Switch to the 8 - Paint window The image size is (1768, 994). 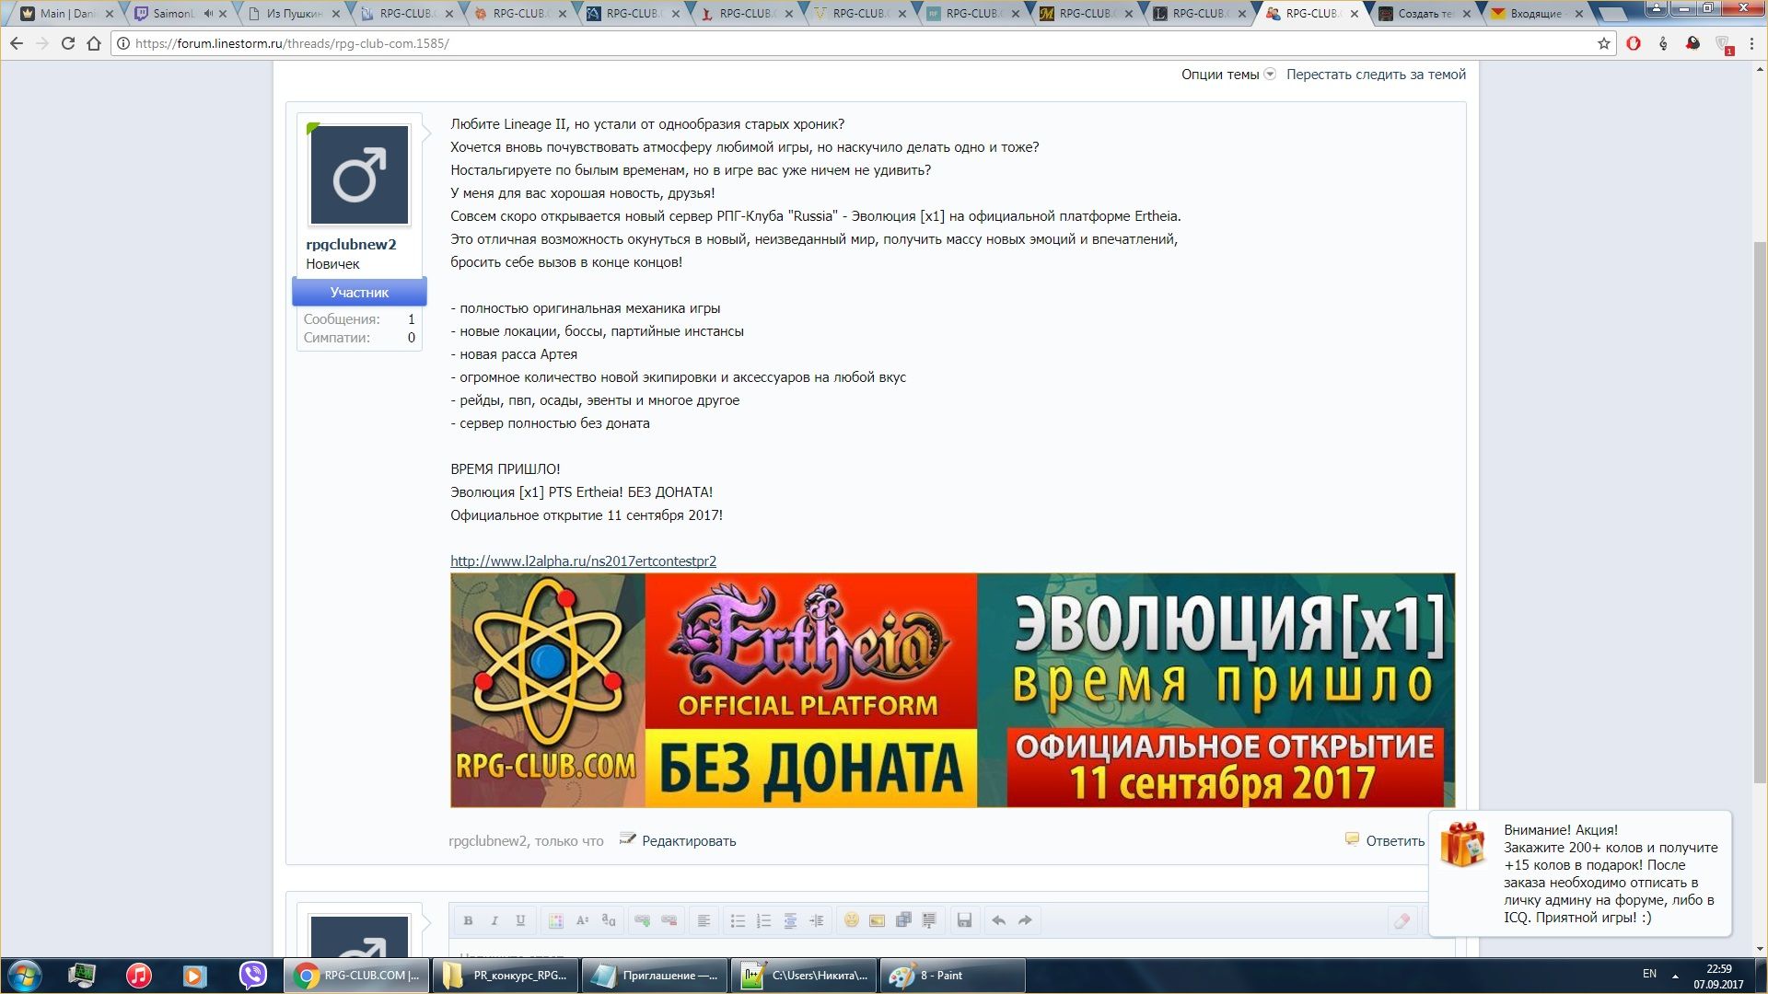953,976
